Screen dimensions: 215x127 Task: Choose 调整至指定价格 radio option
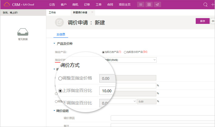60,78
